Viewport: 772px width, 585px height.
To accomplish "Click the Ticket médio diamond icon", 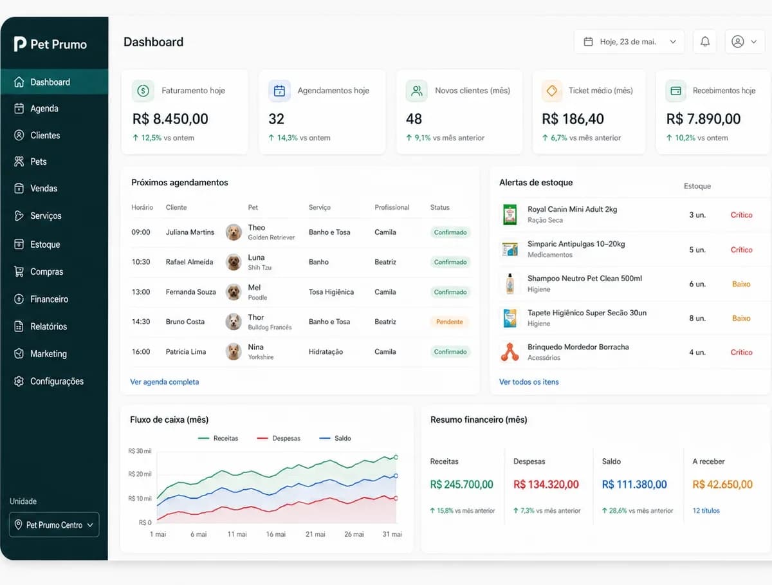I will (551, 91).
